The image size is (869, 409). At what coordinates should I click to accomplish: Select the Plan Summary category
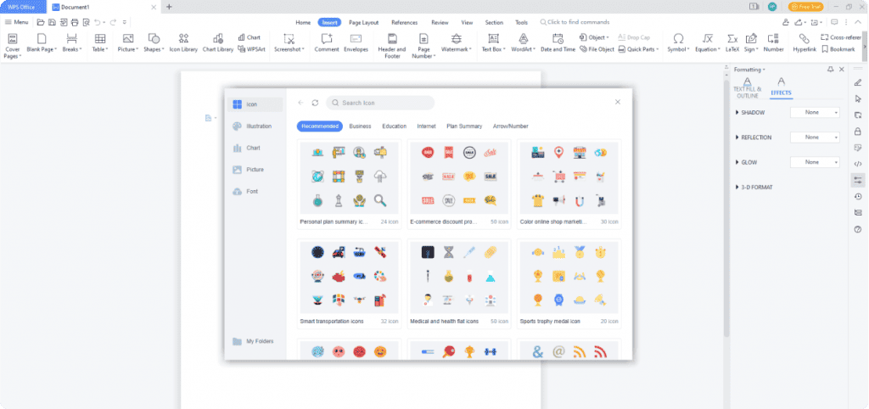[x=464, y=126]
